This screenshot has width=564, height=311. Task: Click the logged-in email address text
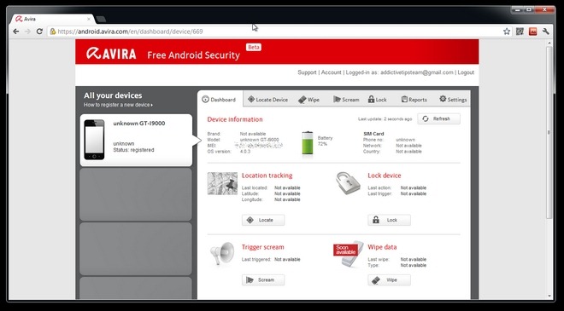pos(417,72)
